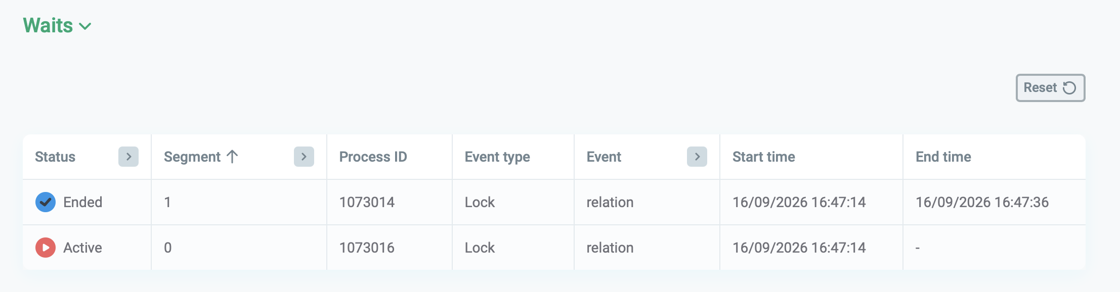The width and height of the screenshot is (1120, 292).
Task: Click the End time column header
Action: pyautogui.click(x=943, y=157)
